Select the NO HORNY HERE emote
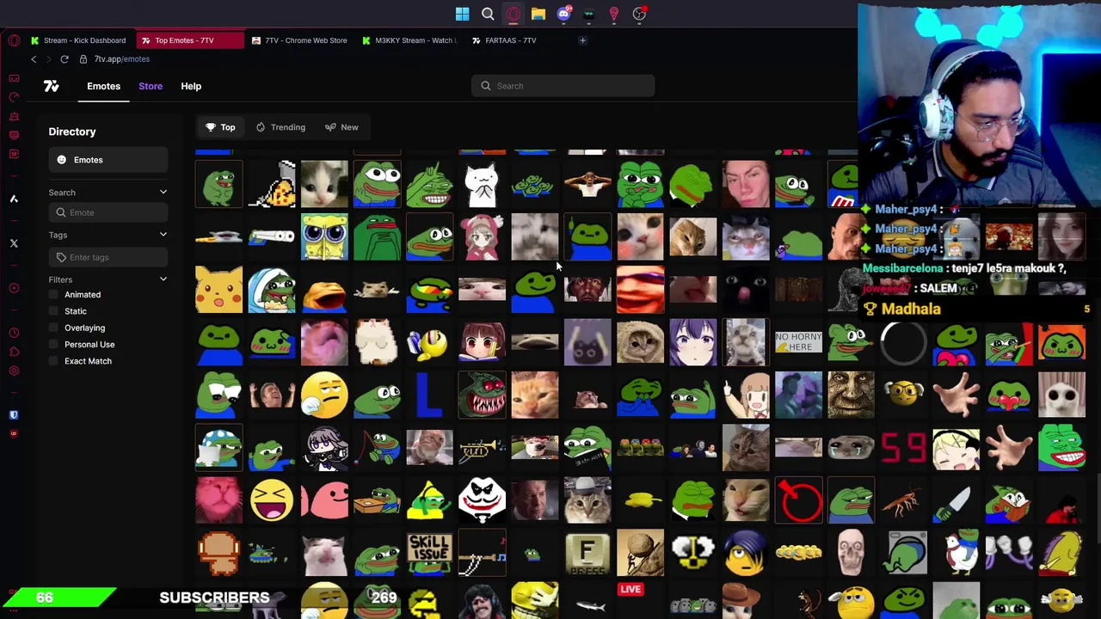 click(x=798, y=341)
